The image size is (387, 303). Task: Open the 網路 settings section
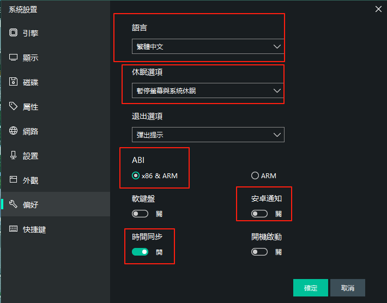[x=56, y=131]
